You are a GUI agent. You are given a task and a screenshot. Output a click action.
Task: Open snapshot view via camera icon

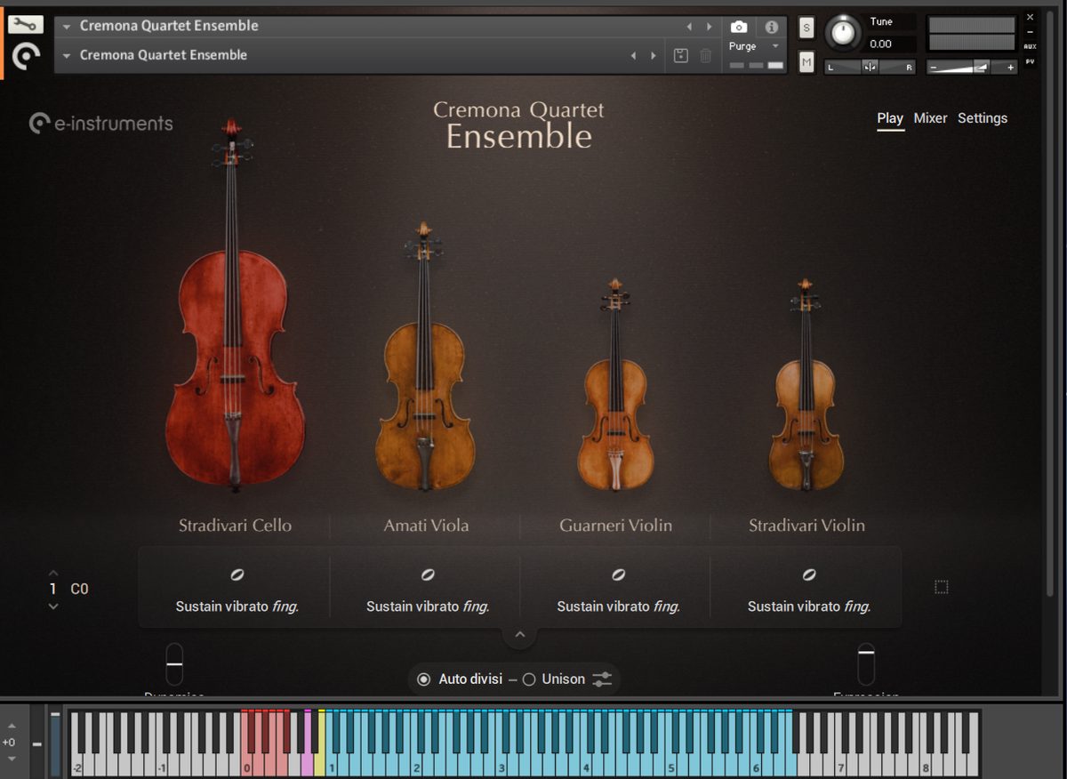tap(739, 27)
